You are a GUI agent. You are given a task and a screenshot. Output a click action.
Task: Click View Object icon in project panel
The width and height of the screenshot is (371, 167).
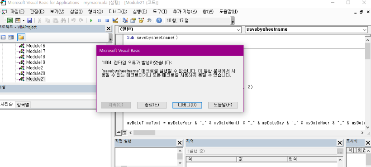[x=11, y=38]
